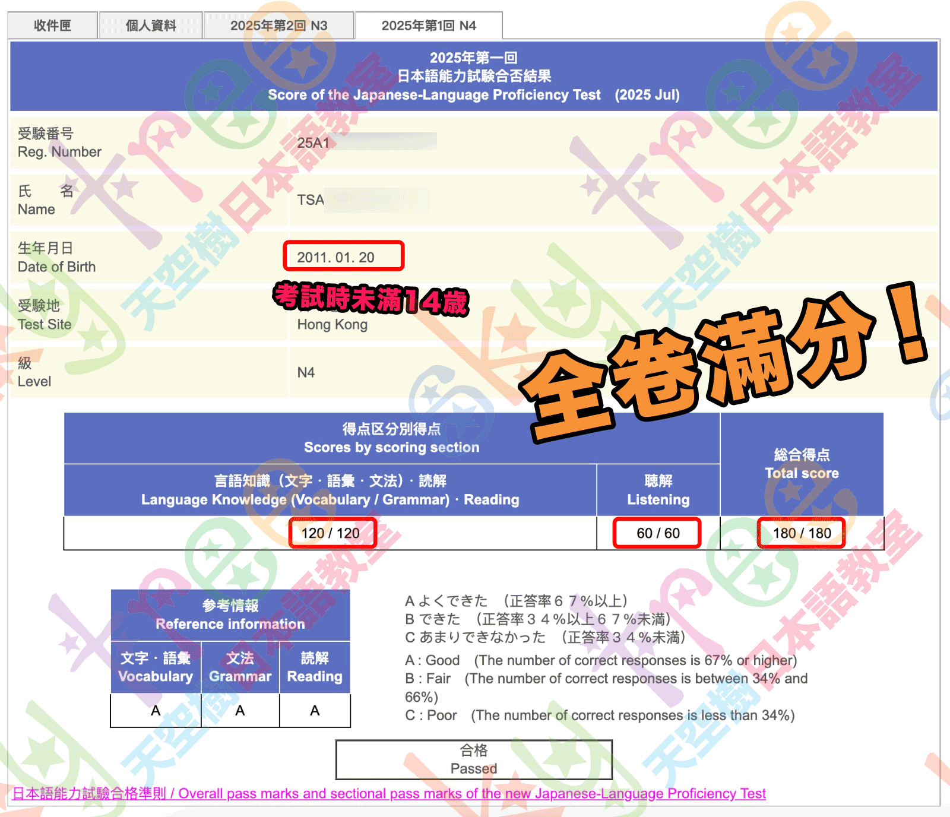Screen dimensions: 950x817
Task: Click the 60 / 60 listening score
Action: click(x=658, y=533)
